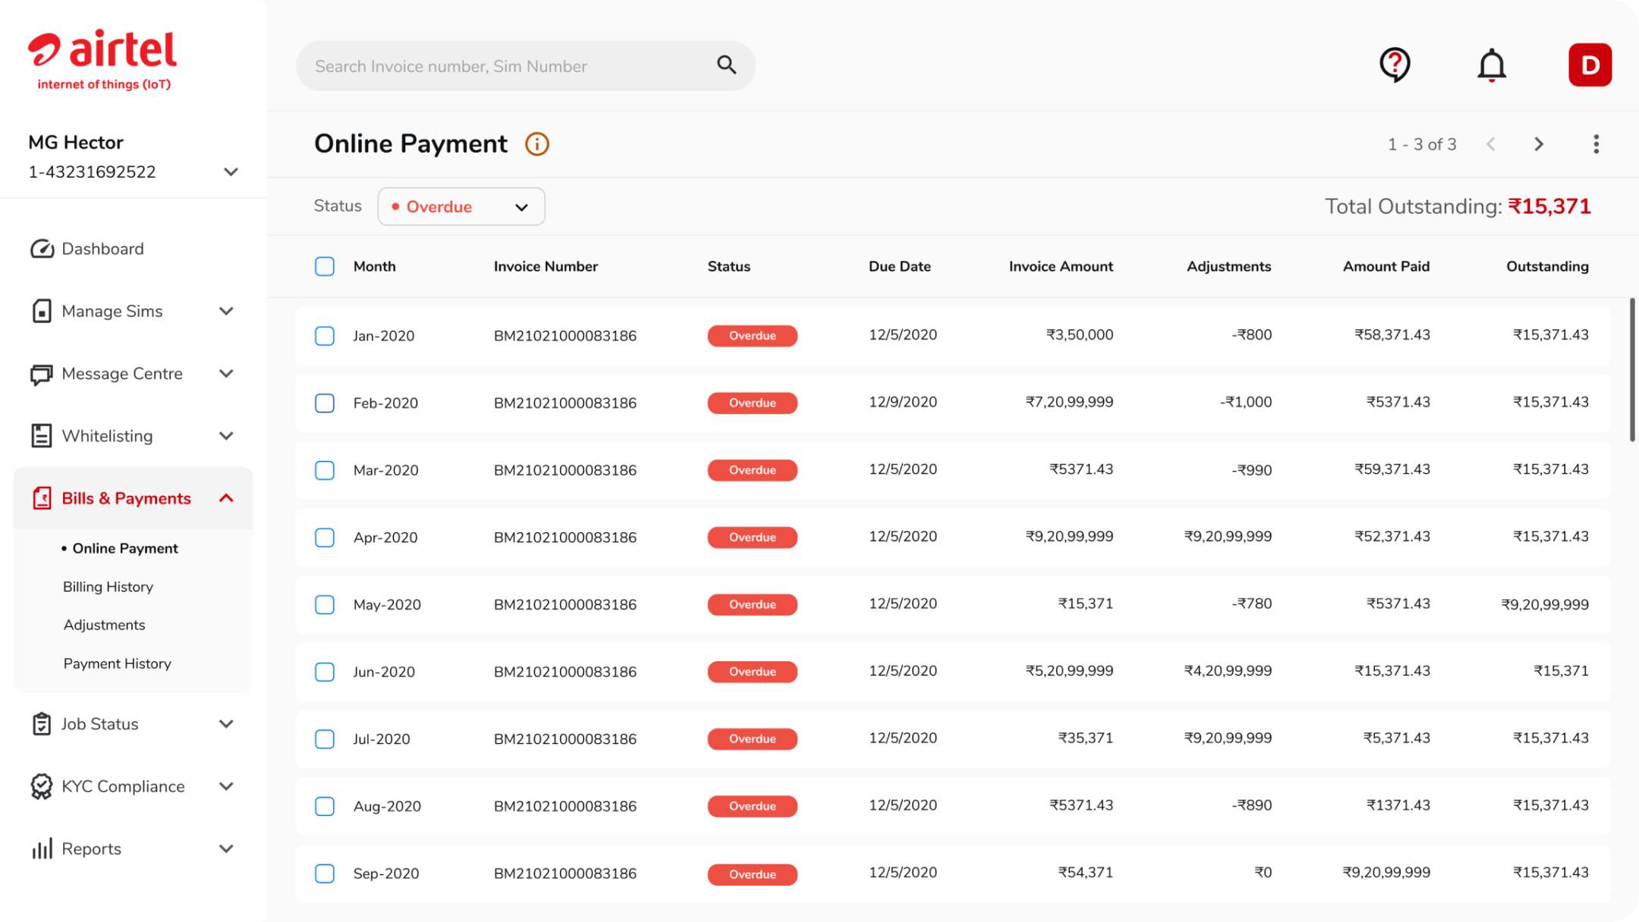
Task: Expand the Message Centre chevron
Action: click(226, 373)
